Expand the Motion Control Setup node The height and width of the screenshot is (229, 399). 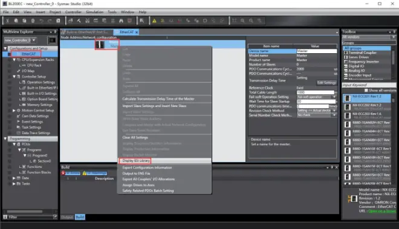[x=15, y=111]
